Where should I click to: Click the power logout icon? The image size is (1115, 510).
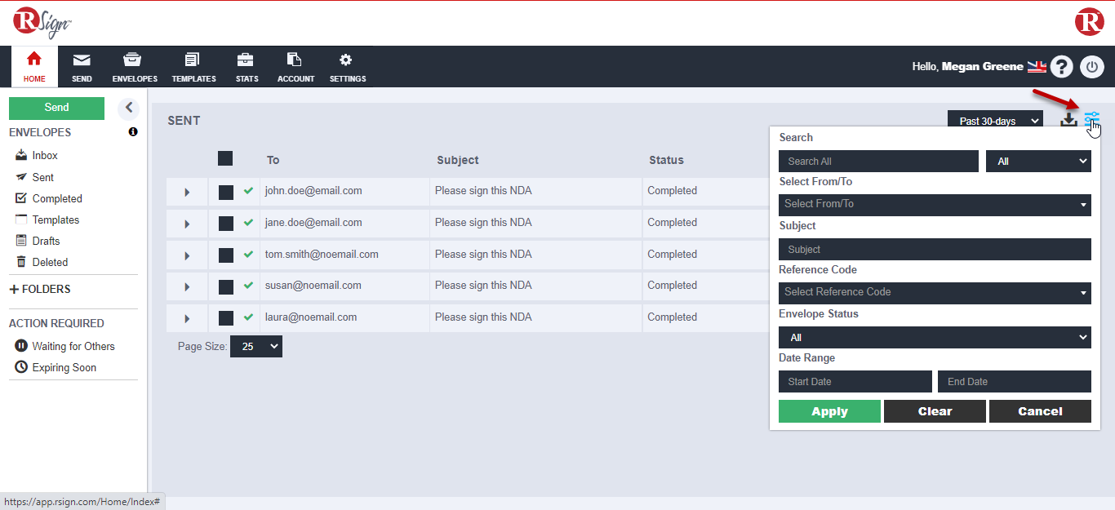click(x=1092, y=67)
